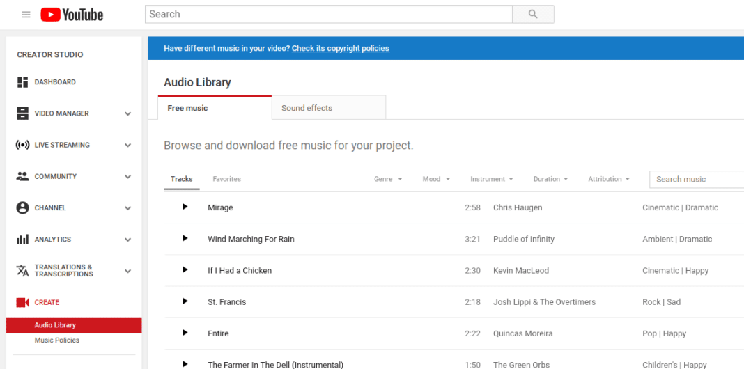This screenshot has height=369, width=744.
Task: Select the Tracks tab
Action: pos(182,180)
